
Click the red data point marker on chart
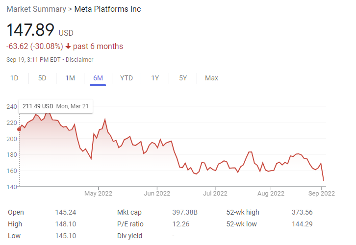point(19,129)
